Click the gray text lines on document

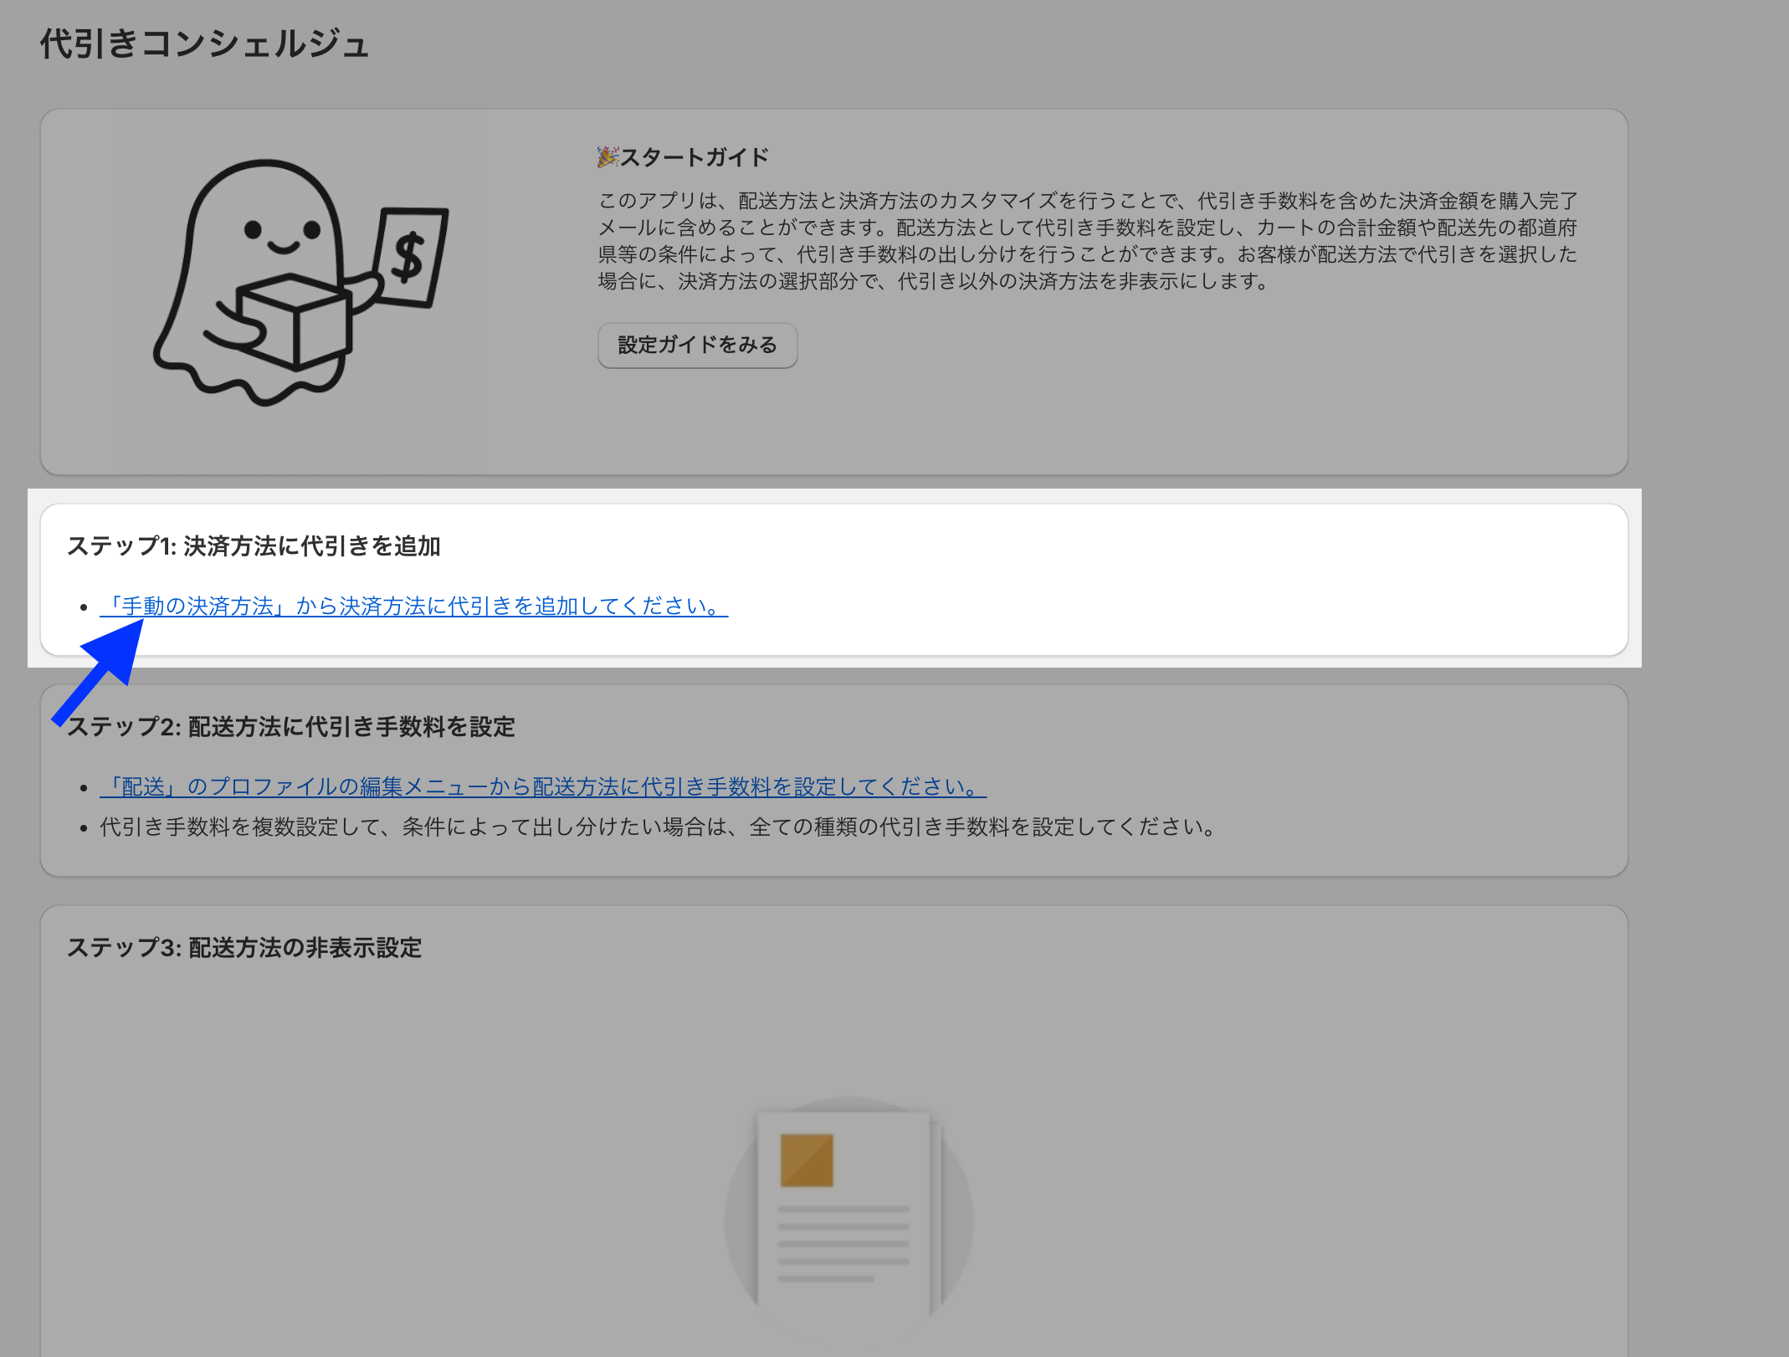point(843,1243)
